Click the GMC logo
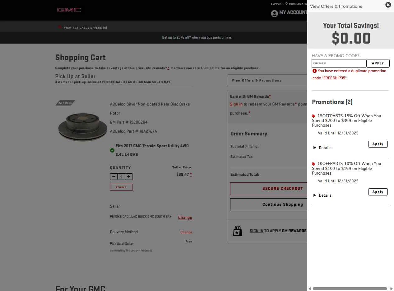Image resolution: width=394 pixels, height=291 pixels. click(x=69, y=10)
